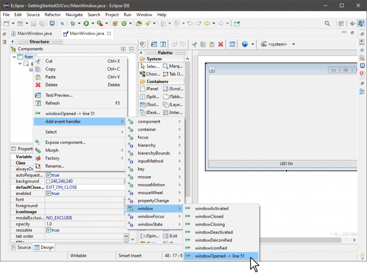The width and height of the screenshot is (367, 274).
Task: Click Test/Preview icon in designer toolbar
Action: [x=154, y=44]
